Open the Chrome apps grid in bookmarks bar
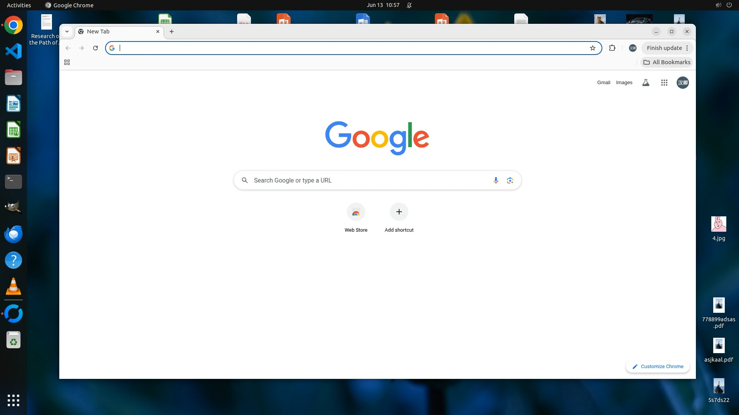Image resolution: width=739 pixels, height=415 pixels. [x=67, y=62]
